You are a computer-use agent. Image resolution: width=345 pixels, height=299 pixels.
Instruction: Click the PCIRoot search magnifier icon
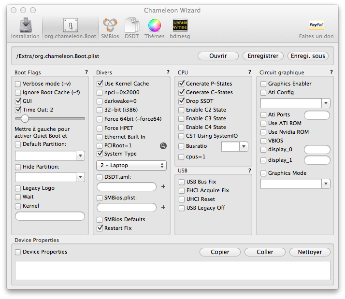tap(163, 146)
